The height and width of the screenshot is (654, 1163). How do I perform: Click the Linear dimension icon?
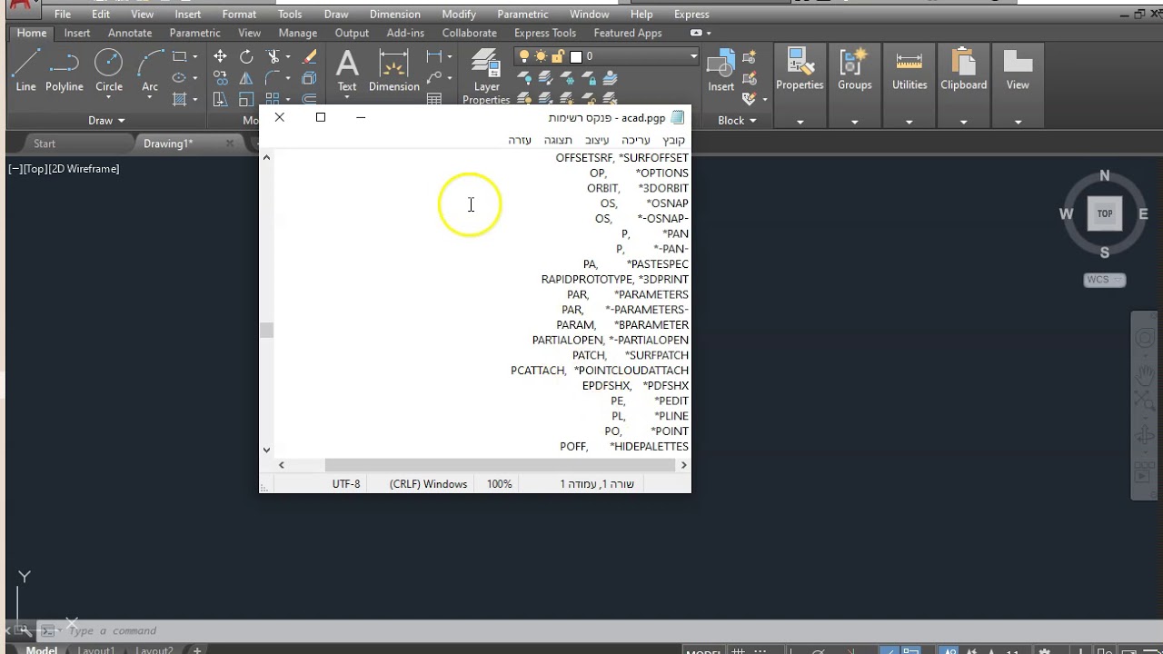pos(433,56)
